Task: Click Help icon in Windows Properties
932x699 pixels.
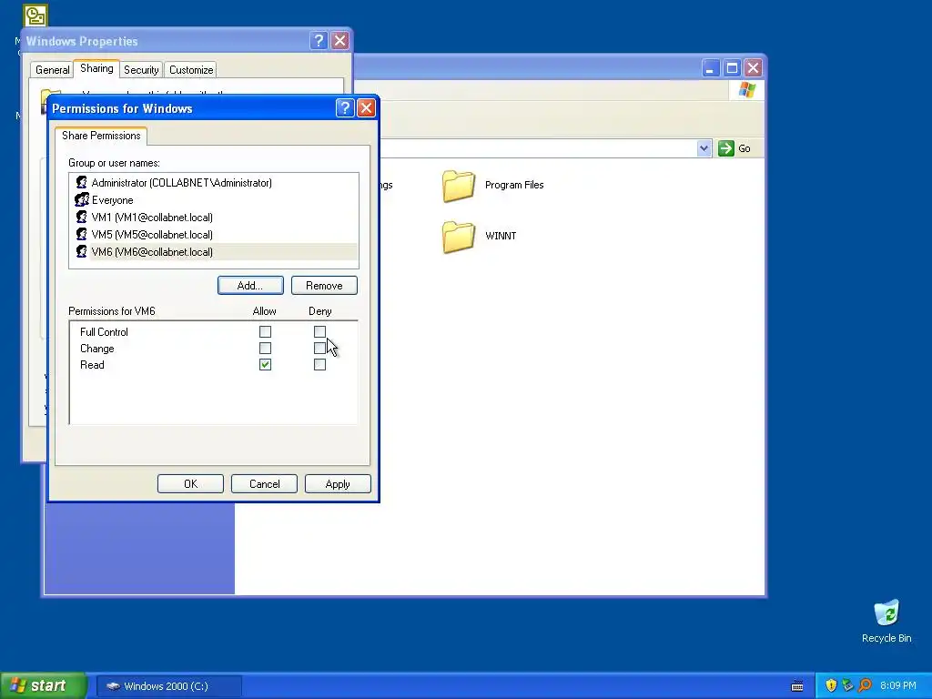Action: click(319, 40)
